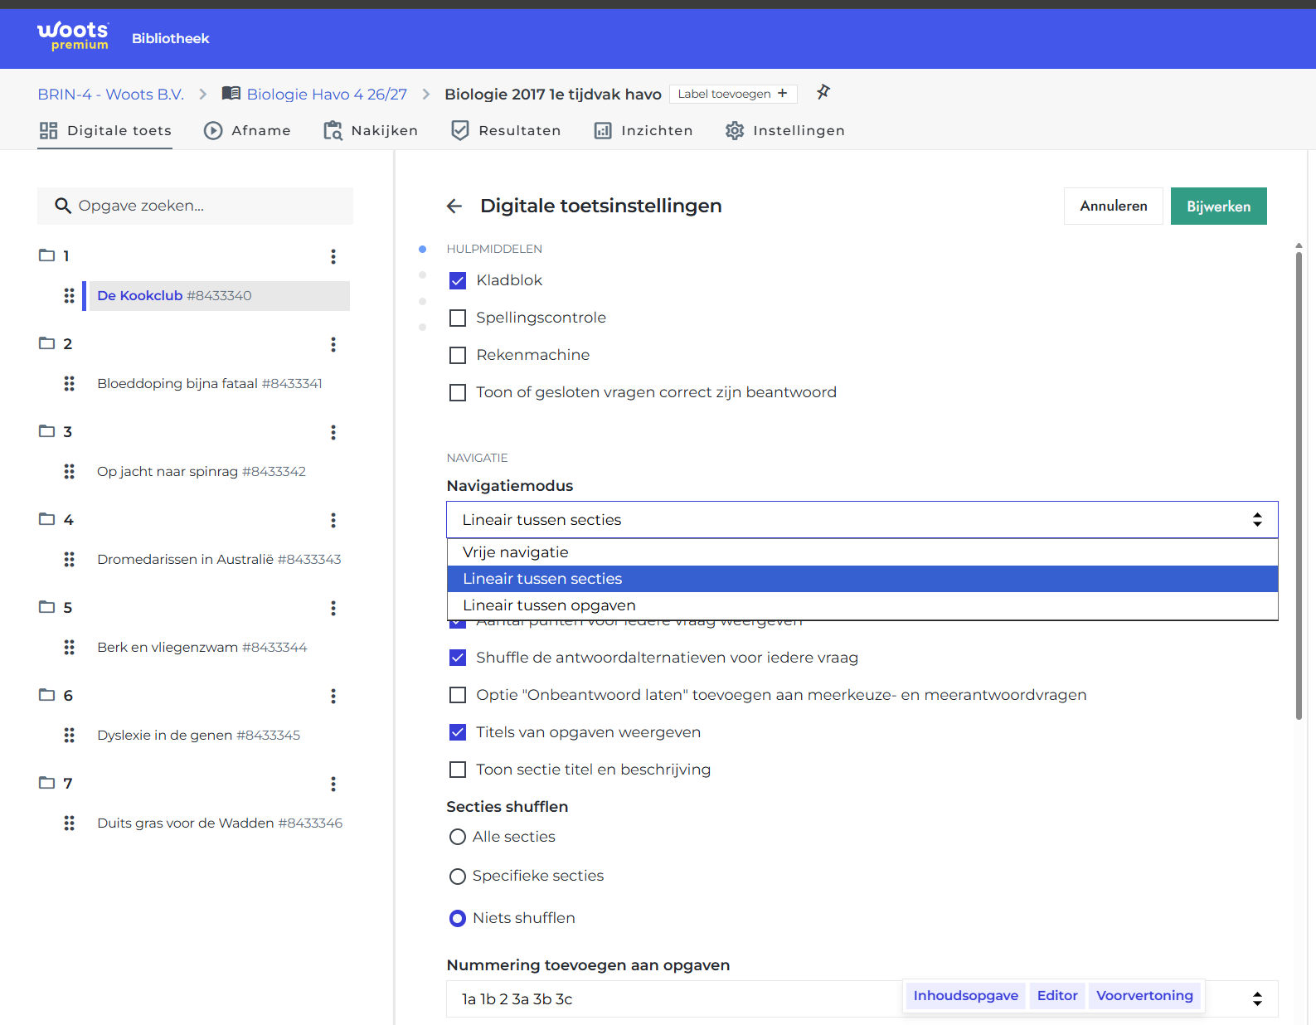The height and width of the screenshot is (1025, 1316).
Task: Enable the Rekenmachine checkbox
Action: 458,355
